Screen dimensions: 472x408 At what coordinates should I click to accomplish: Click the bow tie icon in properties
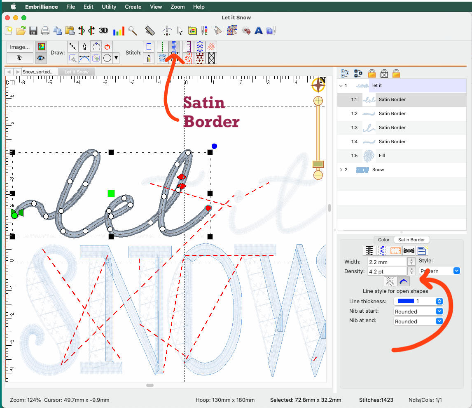(x=409, y=250)
